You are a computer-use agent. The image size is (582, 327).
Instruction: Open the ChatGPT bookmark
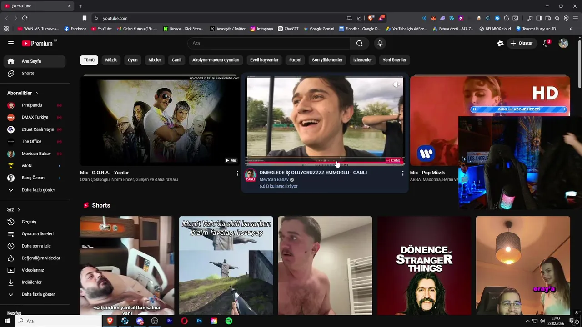tap(288, 29)
